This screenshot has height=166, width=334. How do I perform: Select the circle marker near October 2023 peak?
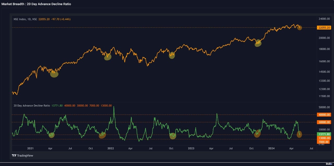point(258,43)
